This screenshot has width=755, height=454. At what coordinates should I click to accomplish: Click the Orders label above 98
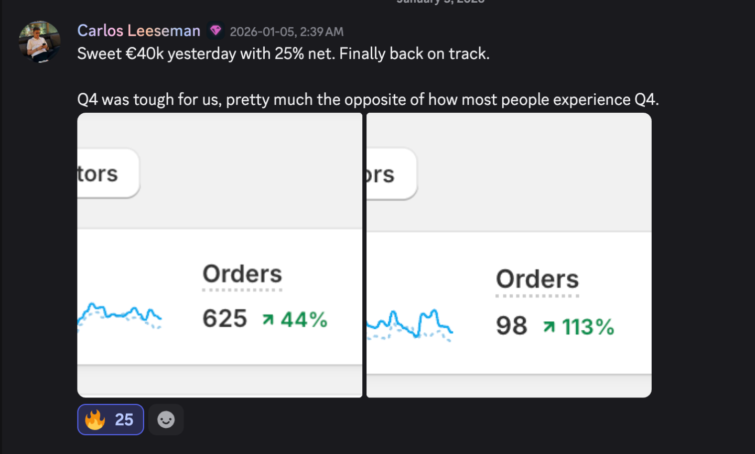537,279
